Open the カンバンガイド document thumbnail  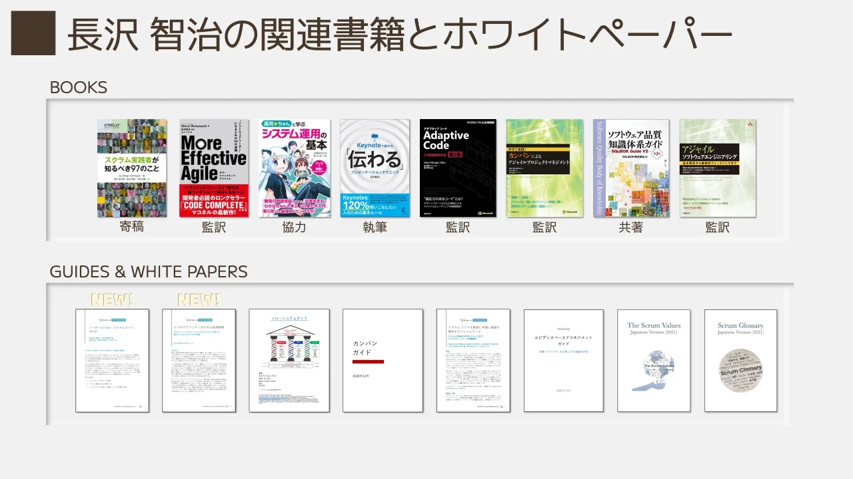[383, 361]
